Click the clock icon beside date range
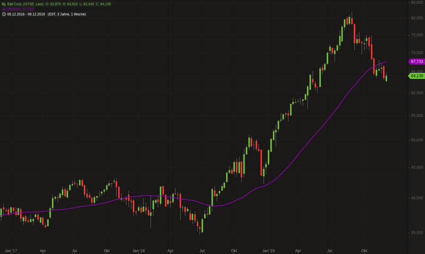The image size is (425, 254). pos(4,14)
